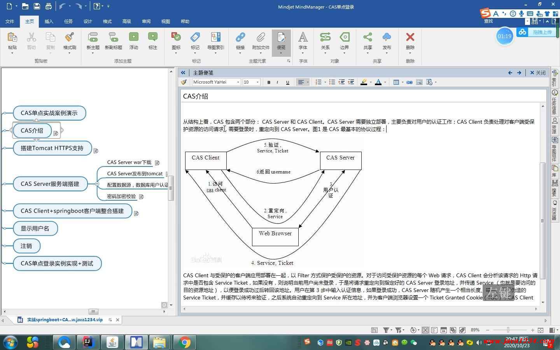
Task: Click the 标记 tag icon
Action: point(195,37)
